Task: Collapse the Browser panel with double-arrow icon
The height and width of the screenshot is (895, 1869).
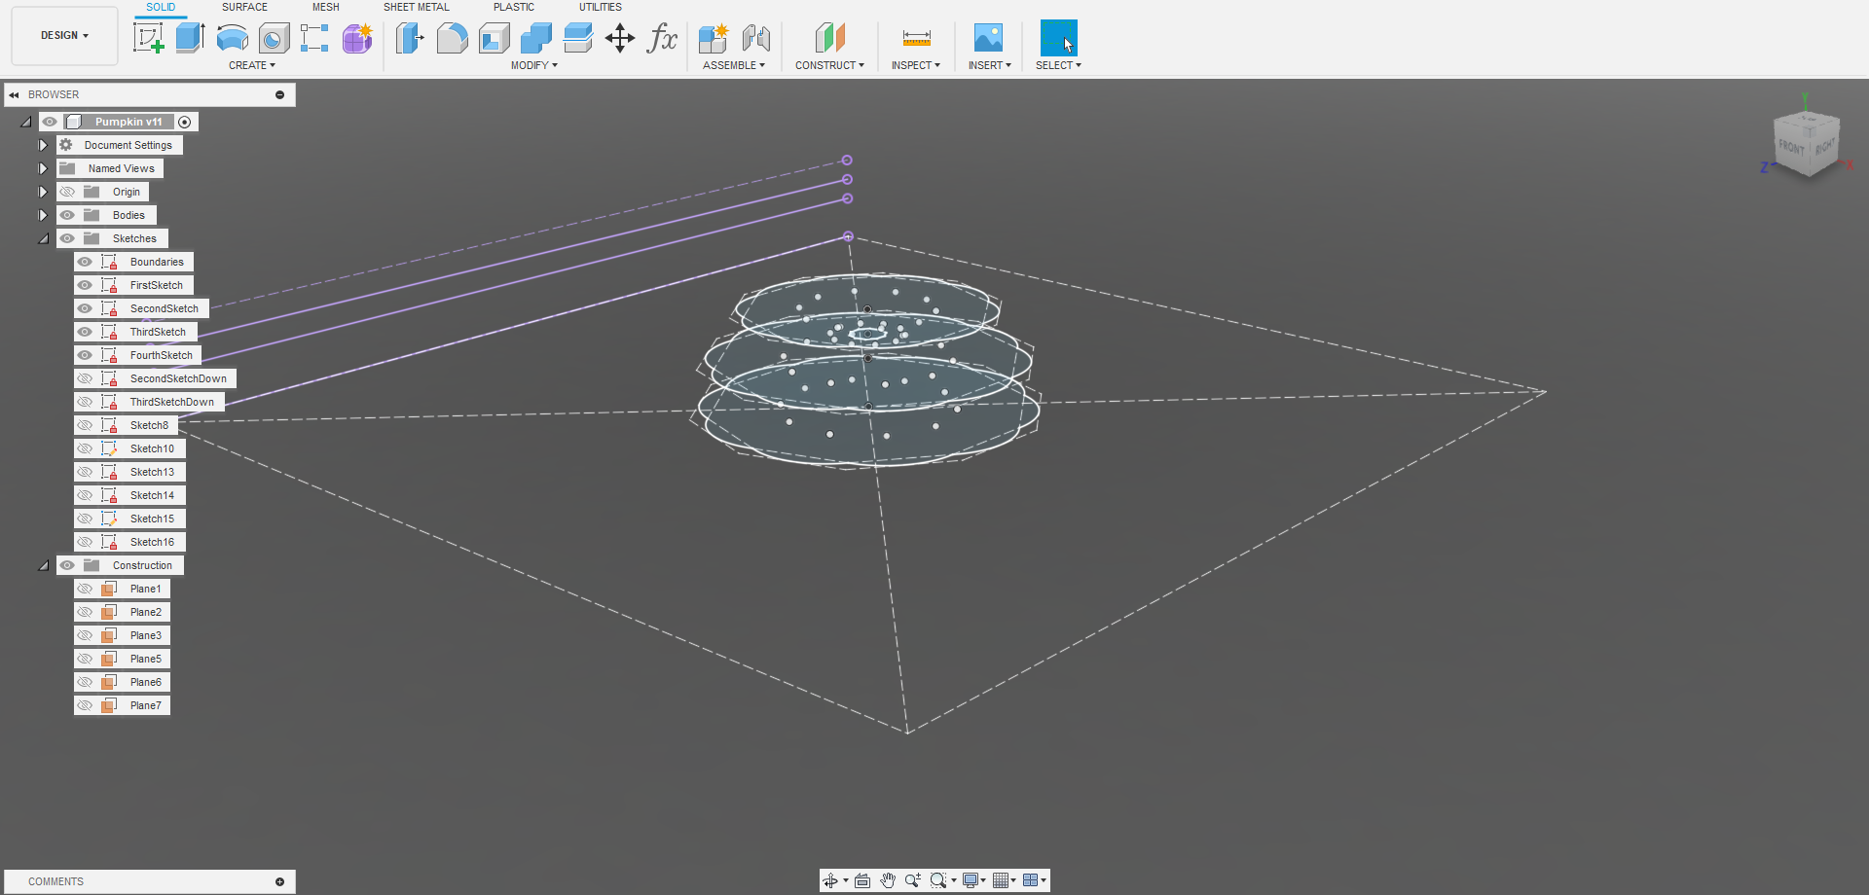Action: coord(15,95)
